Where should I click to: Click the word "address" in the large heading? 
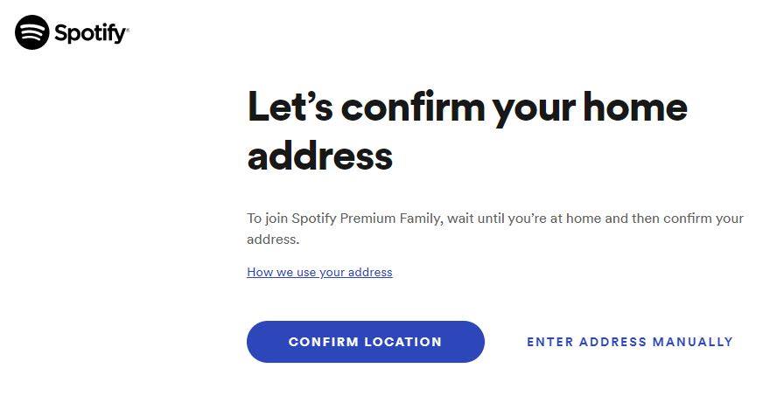(320, 156)
